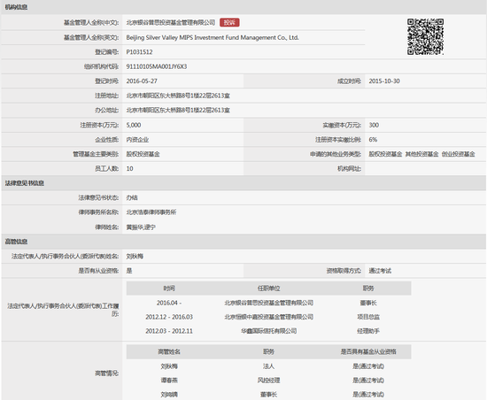487x400 pixels.
Task: Select the 华鑫国际信托有限公司 work history entry
Action: click(268, 331)
